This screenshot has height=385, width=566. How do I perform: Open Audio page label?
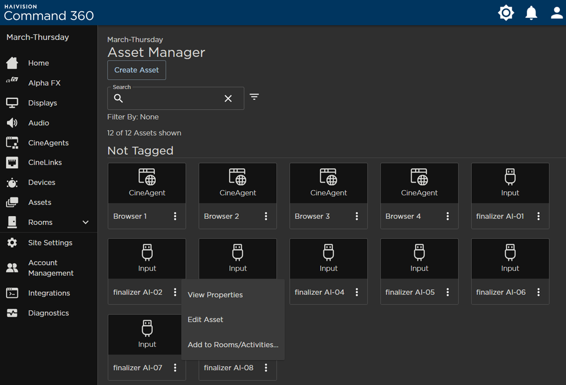[x=39, y=123]
